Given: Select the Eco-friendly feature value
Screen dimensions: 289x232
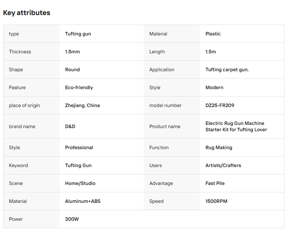Looking at the screenshot, I should 79,87.
